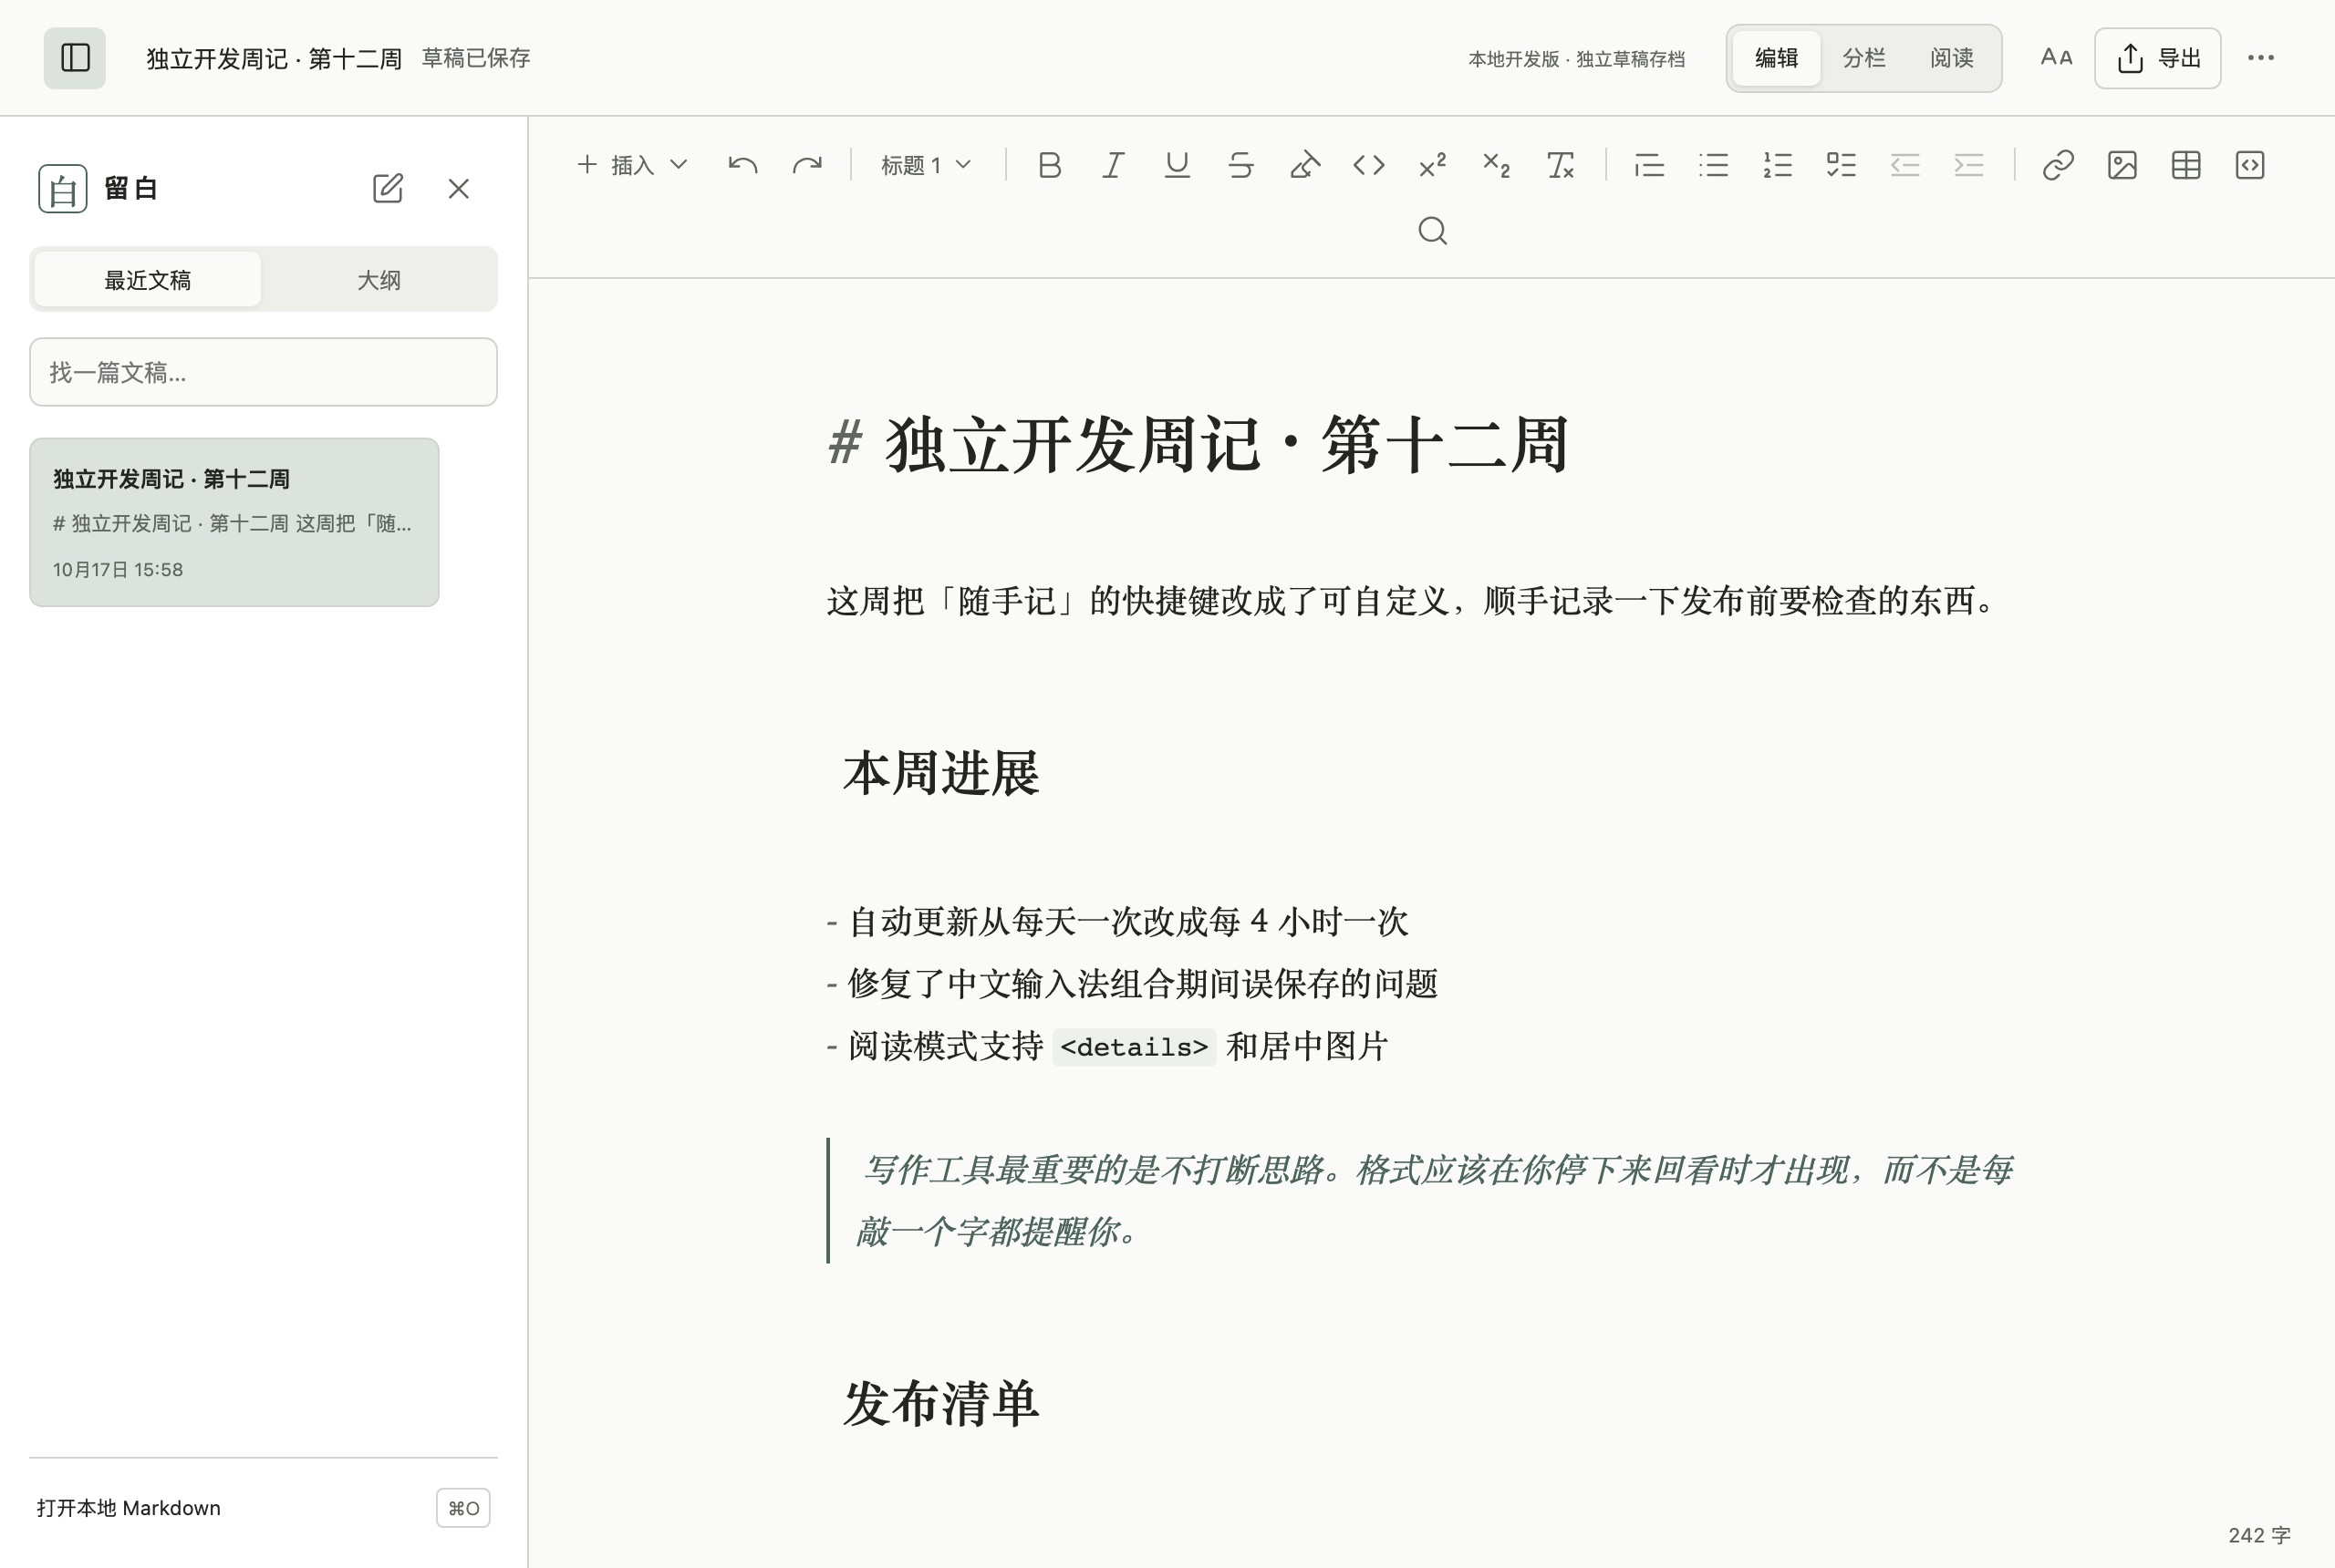
Task: Toggle strikethrough formatting
Action: tap(1241, 165)
